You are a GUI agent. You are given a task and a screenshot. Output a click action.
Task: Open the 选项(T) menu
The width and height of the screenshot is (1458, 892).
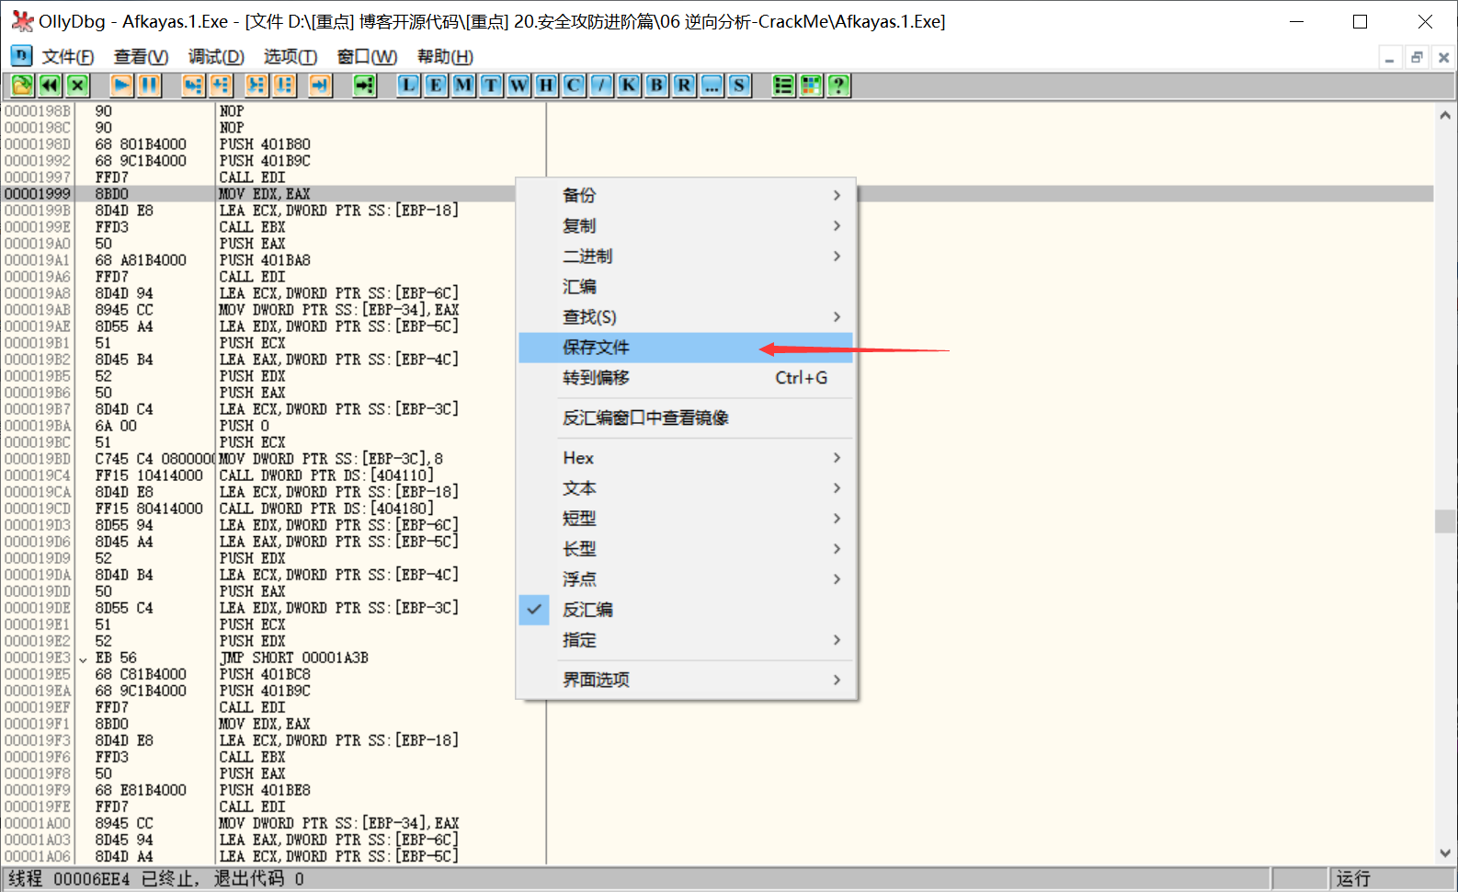pos(290,56)
